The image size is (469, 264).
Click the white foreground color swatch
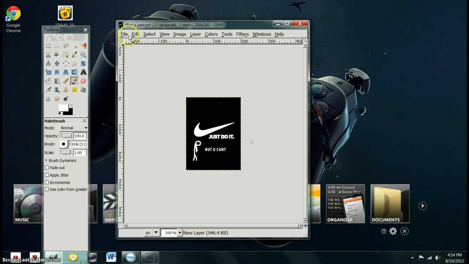[63, 107]
